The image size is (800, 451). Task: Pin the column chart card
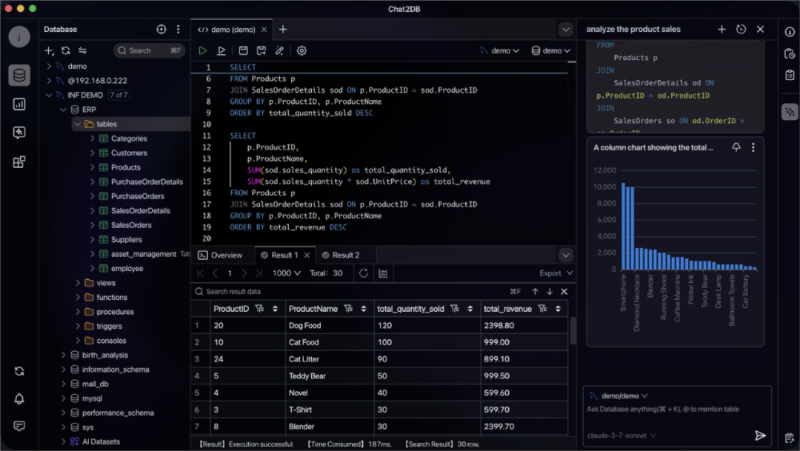(x=736, y=147)
